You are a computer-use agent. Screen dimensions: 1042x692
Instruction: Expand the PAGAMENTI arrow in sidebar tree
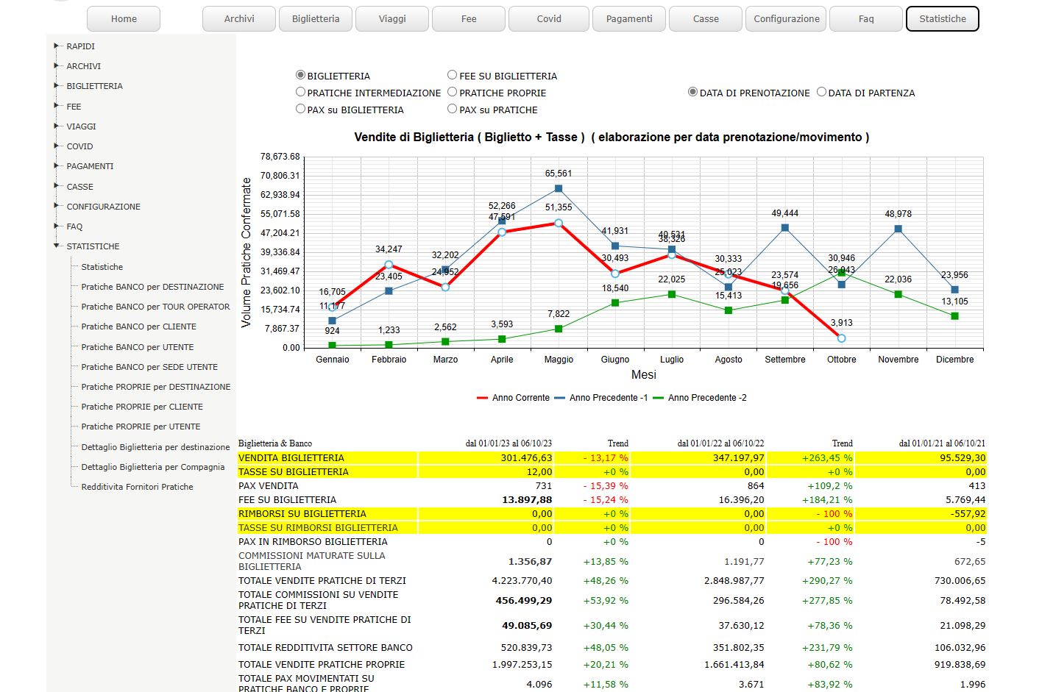click(57, 165)
